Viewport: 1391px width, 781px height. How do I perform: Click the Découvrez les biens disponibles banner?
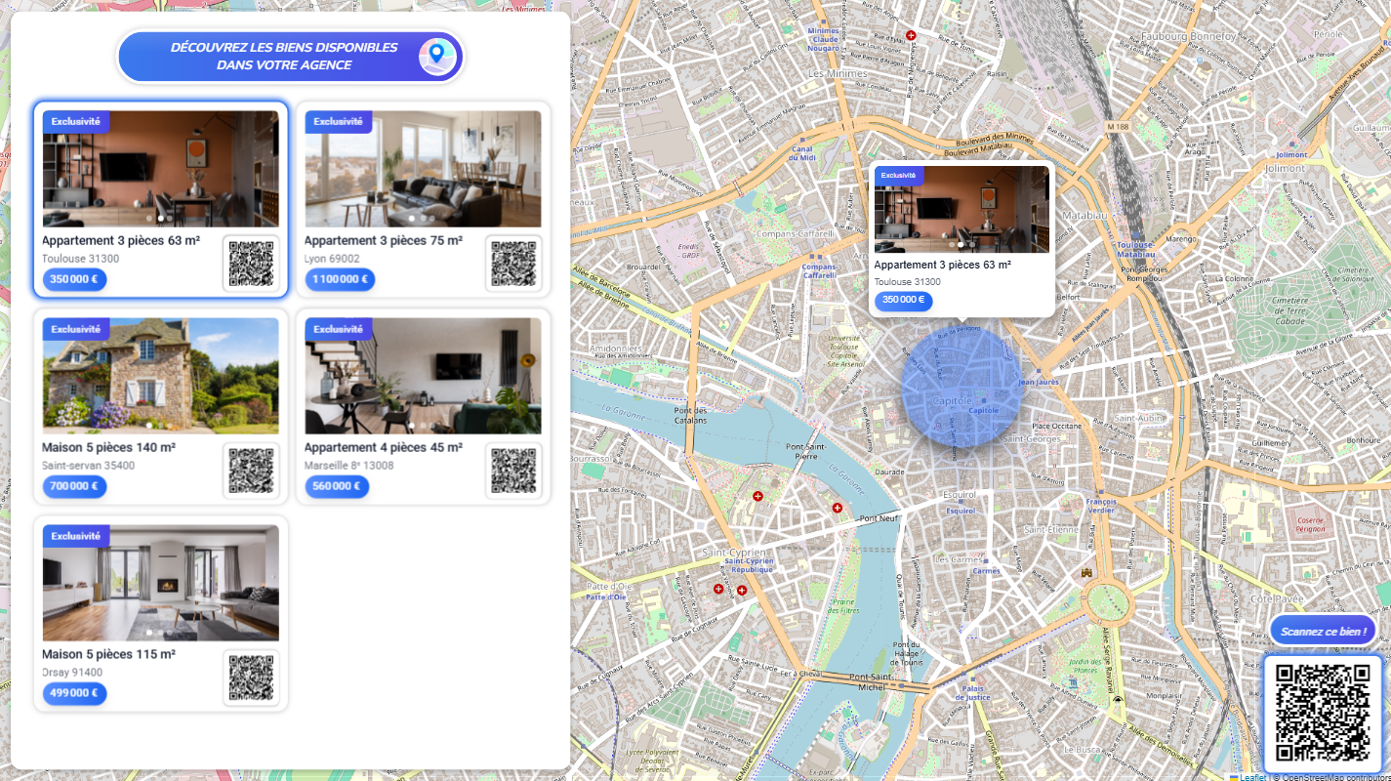(x=283, y=57)
